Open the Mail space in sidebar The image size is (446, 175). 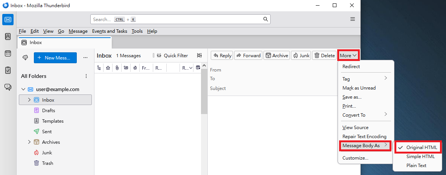tap(8, 19)
